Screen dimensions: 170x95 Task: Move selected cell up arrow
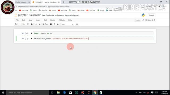point(36,24)
